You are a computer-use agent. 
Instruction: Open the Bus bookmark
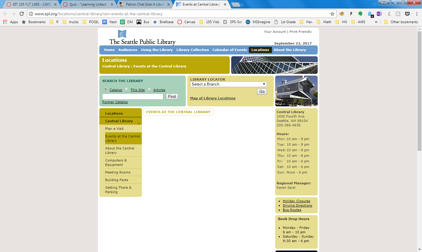143,22
